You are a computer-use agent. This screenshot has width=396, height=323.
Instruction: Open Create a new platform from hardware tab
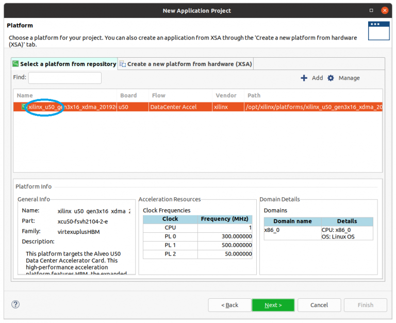(x=189, y=64)
